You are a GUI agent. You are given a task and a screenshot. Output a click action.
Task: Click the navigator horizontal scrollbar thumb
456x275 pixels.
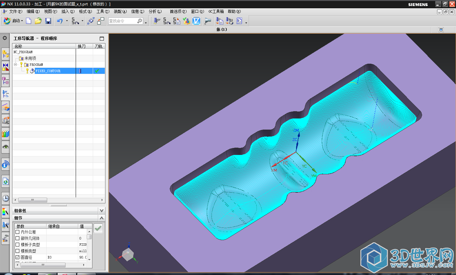(33, 200)
